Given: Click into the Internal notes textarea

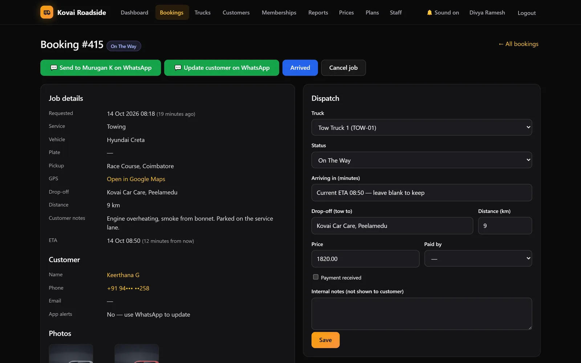Looking at the screenshot, I should click(x=422, y=314).
